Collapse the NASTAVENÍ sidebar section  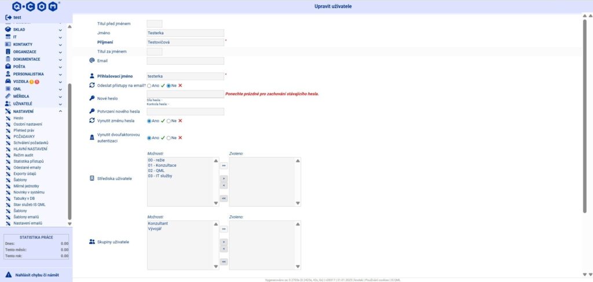(x=60, y=111)
